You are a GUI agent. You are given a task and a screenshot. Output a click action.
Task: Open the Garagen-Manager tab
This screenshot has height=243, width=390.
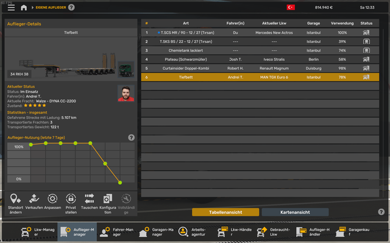click(156, 232)
